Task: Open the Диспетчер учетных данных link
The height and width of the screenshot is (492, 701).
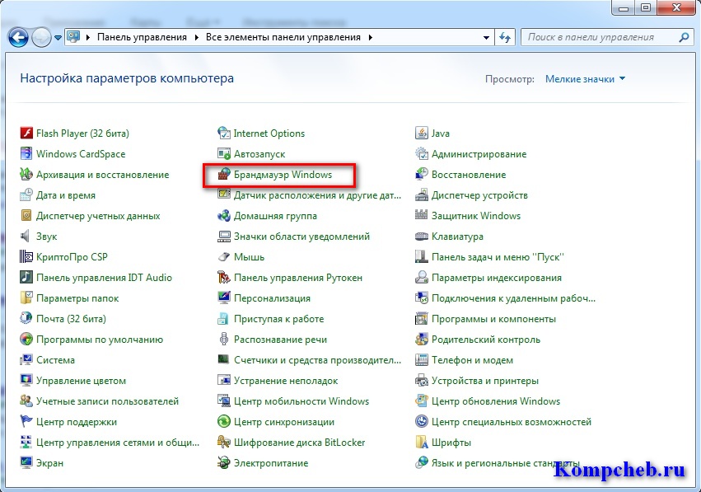Action: click(x=98, y=216)
